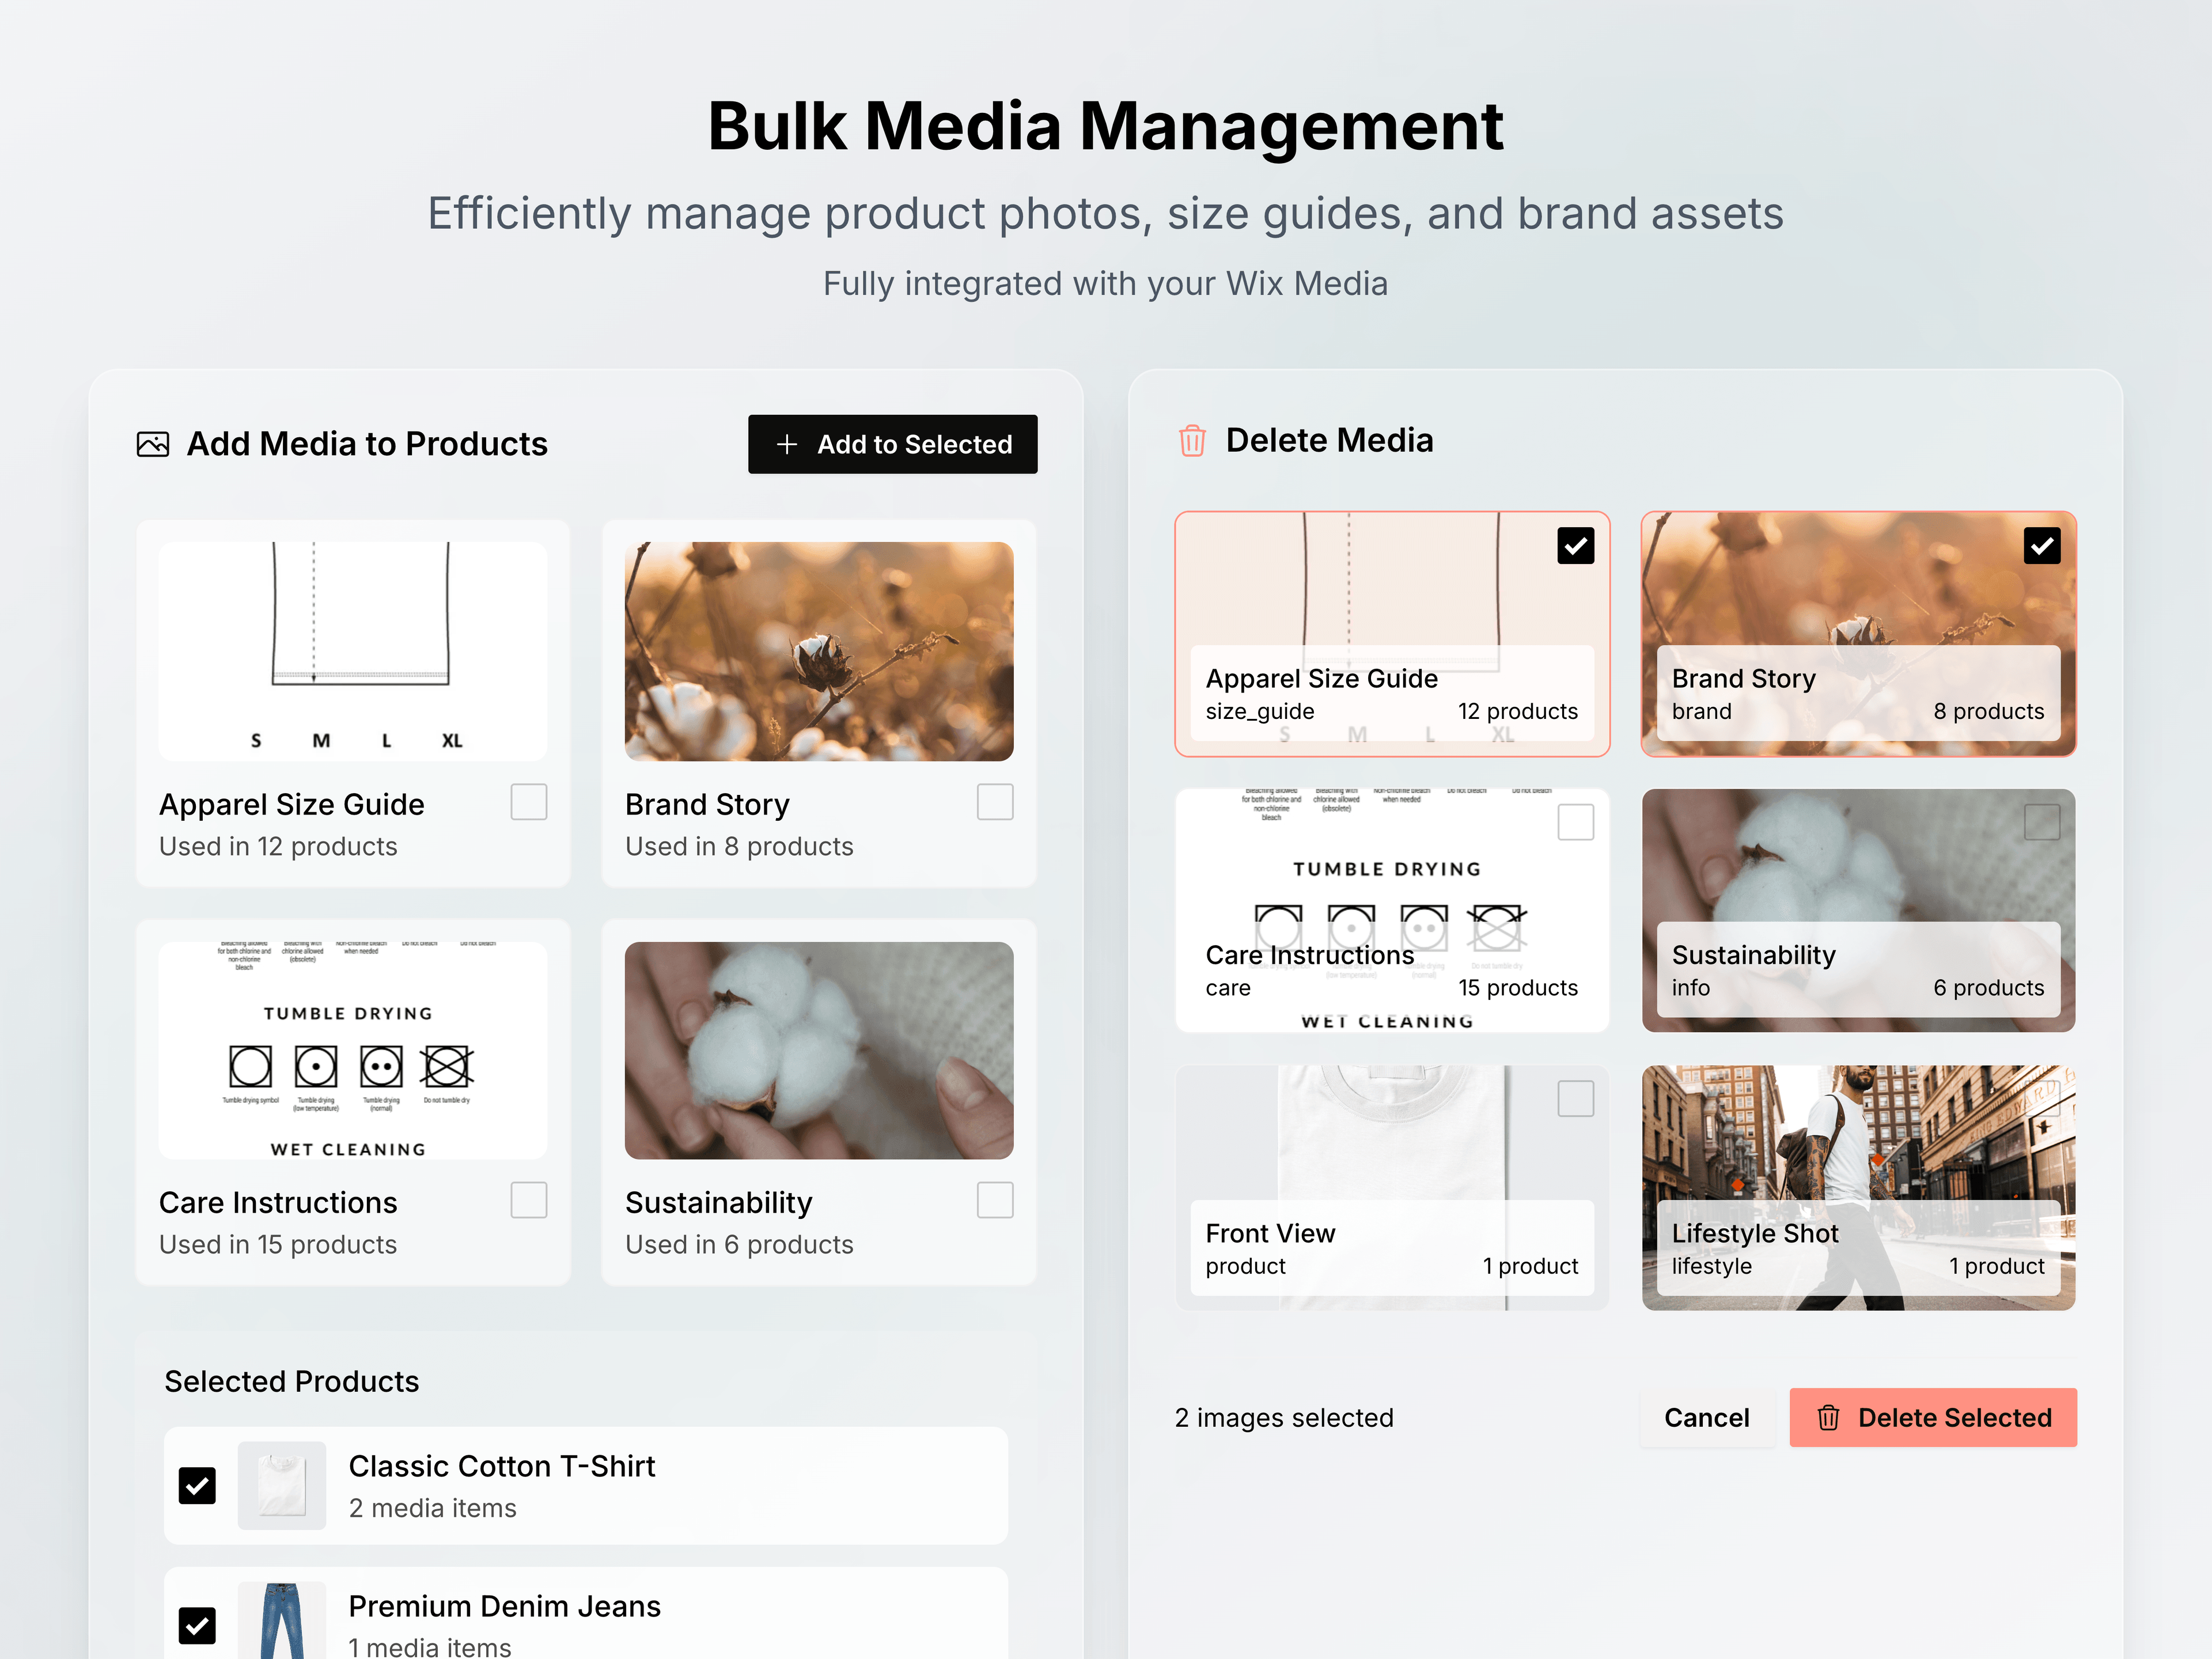Enable the Sustainability checkbox in Add Media
The image size is (2212, 1659).
click(994, 1200)
